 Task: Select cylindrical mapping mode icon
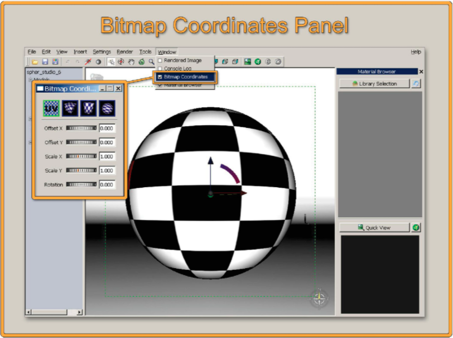pos(88,108)
